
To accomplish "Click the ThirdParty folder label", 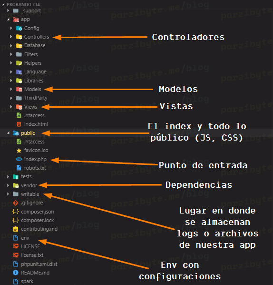I will [x=36, y=98].
